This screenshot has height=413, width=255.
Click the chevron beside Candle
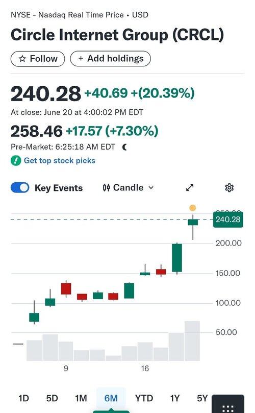pos(151,188)
